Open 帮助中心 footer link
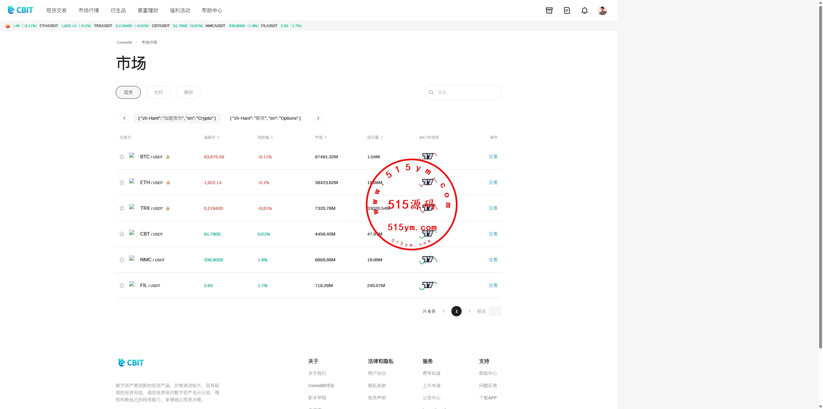This screenshot has width=823, height=409. click(488, 373)
